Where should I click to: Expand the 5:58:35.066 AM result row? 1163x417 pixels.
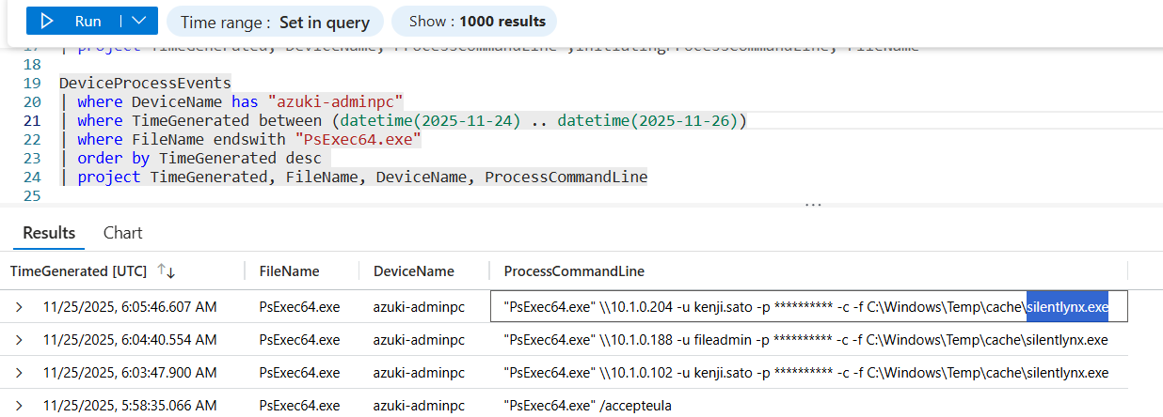click(19, 406)
